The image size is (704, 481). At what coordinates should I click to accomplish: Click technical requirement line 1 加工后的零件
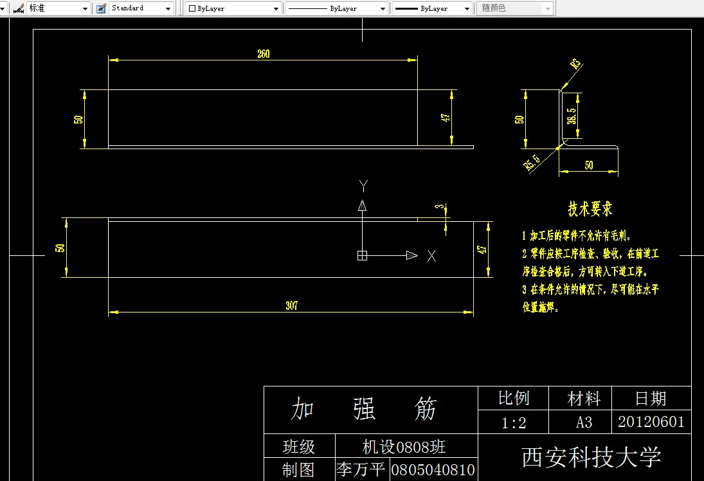577,235
